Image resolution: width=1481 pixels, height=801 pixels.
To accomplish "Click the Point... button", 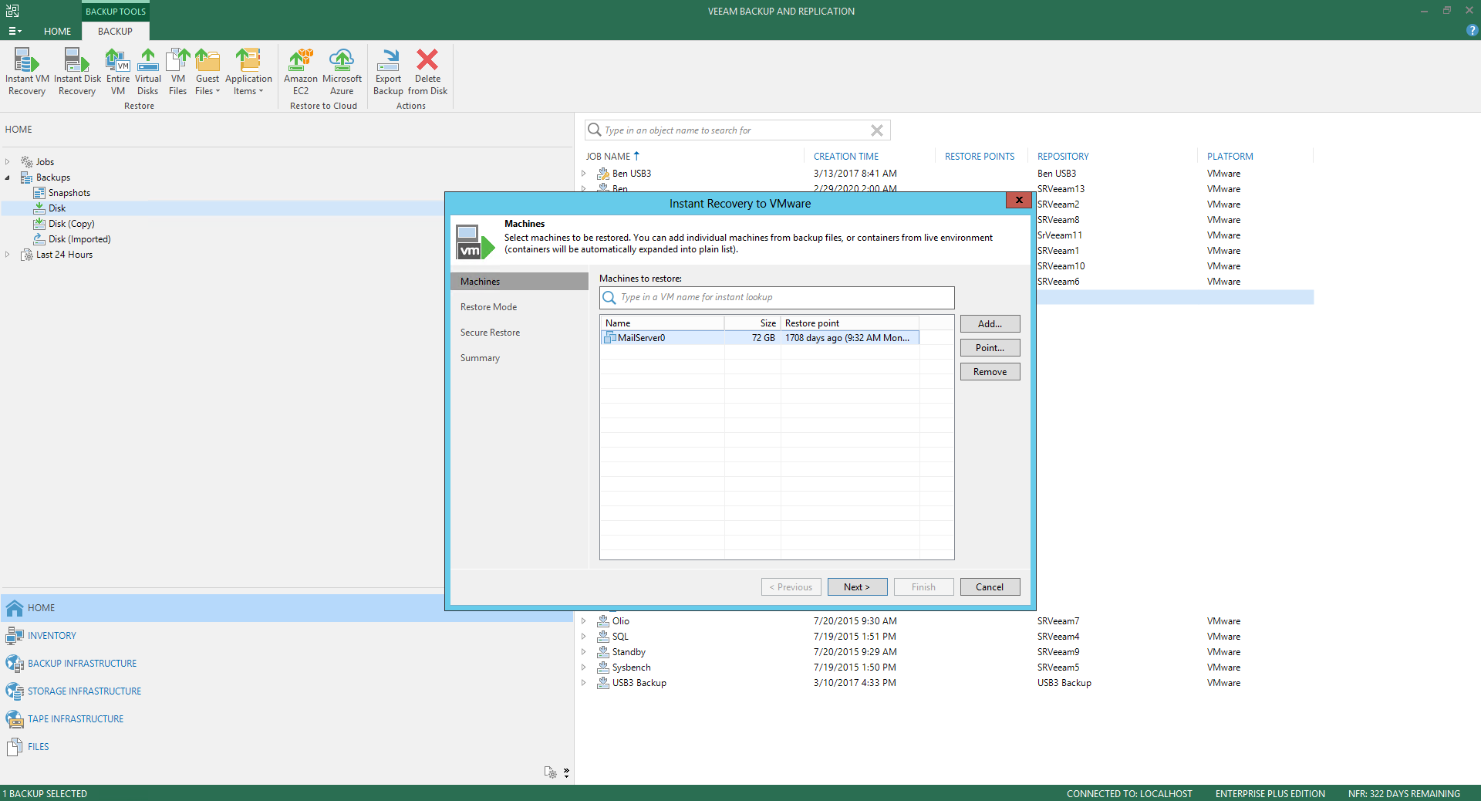I will (x=990, y=348).
